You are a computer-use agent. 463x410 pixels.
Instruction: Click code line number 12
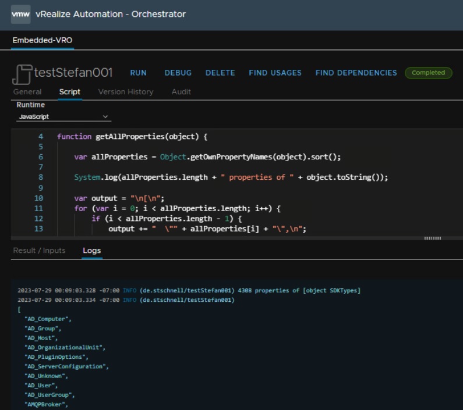tap(38, 219)
